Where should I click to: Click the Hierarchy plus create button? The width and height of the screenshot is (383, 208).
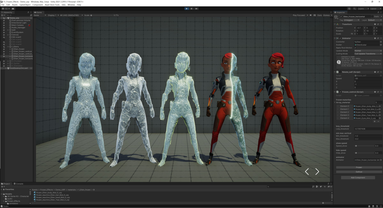pos(2,15)
